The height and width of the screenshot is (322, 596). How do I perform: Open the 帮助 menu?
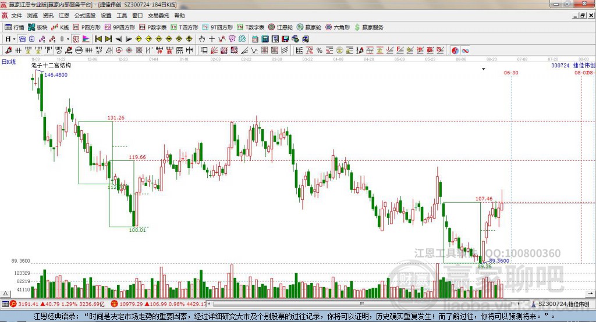tap(179, 16)
